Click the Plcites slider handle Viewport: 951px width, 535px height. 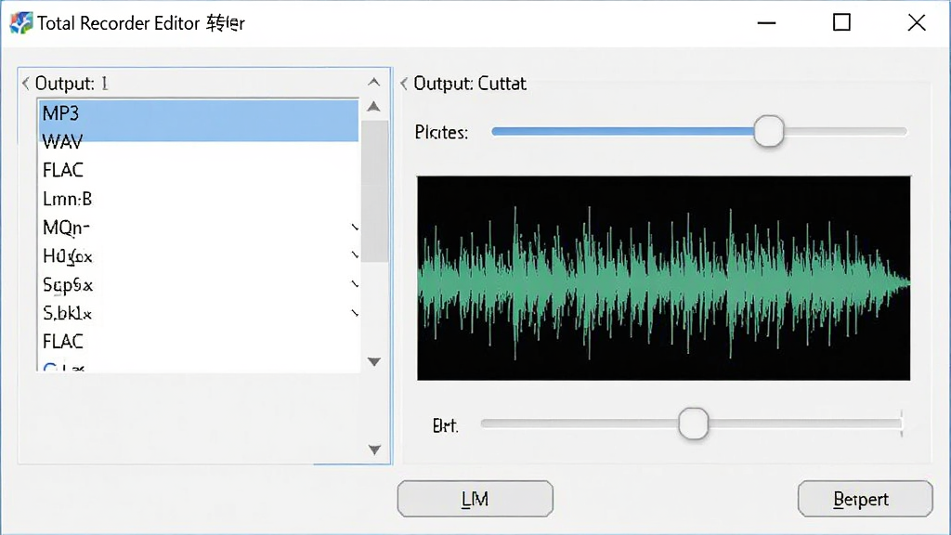[x=768, y=132]
